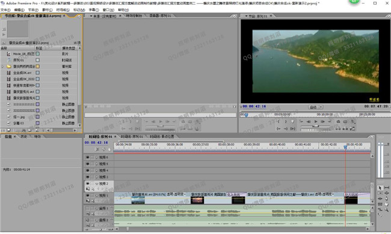Image resolution: width=391 pixels, height=234 pixels.
Task: Step back one frame in program monitor
Action: [x=309, y=121]
